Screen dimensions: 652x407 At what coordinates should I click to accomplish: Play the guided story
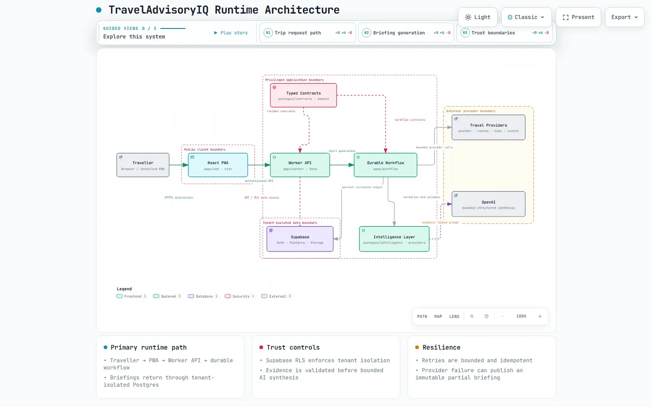point(231,33)
